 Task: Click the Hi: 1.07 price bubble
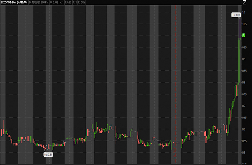(236, 15)
